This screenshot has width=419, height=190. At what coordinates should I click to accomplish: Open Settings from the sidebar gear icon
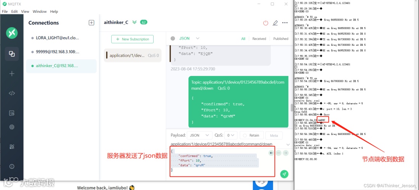(x=12, y=127)
